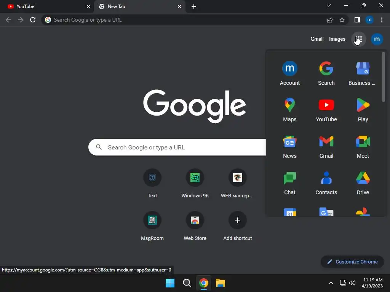This screenshot has width=390, height=292.
Task: Open the Text shortcut tile
Action: (x=152, y=184)
